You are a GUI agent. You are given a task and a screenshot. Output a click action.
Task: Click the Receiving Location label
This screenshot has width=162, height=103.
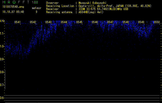coord(60,6)
